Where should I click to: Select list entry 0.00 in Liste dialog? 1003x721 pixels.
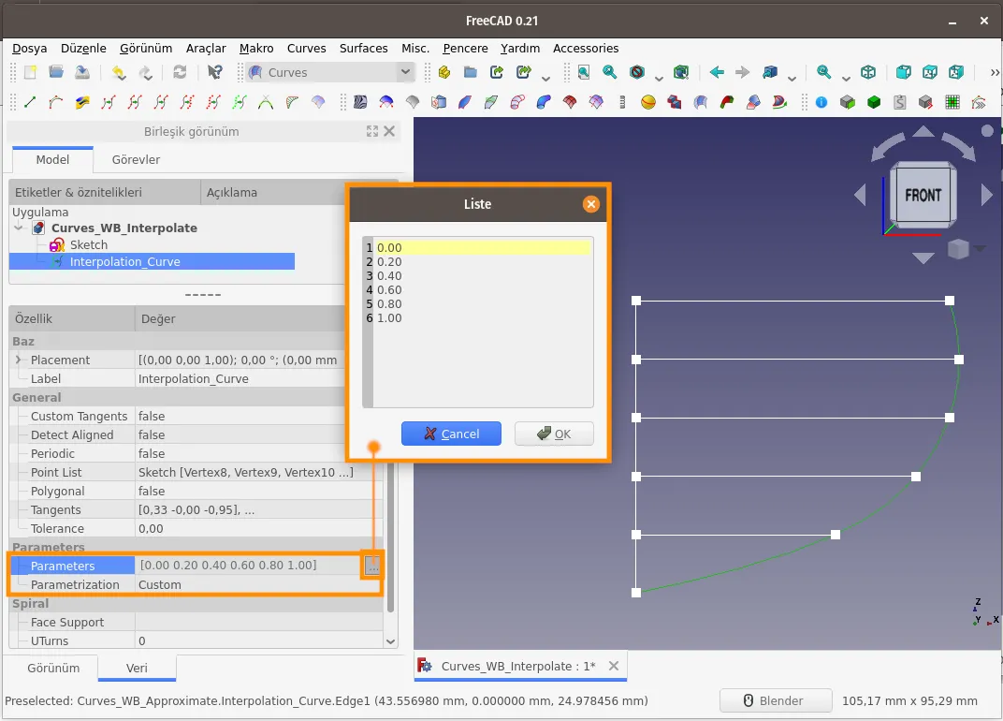(482, 247)
